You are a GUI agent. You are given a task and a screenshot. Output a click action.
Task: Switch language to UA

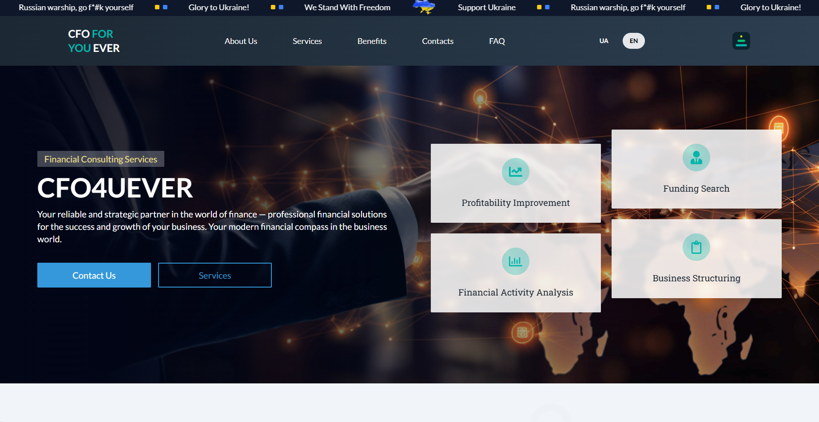(x=604, y=41)
